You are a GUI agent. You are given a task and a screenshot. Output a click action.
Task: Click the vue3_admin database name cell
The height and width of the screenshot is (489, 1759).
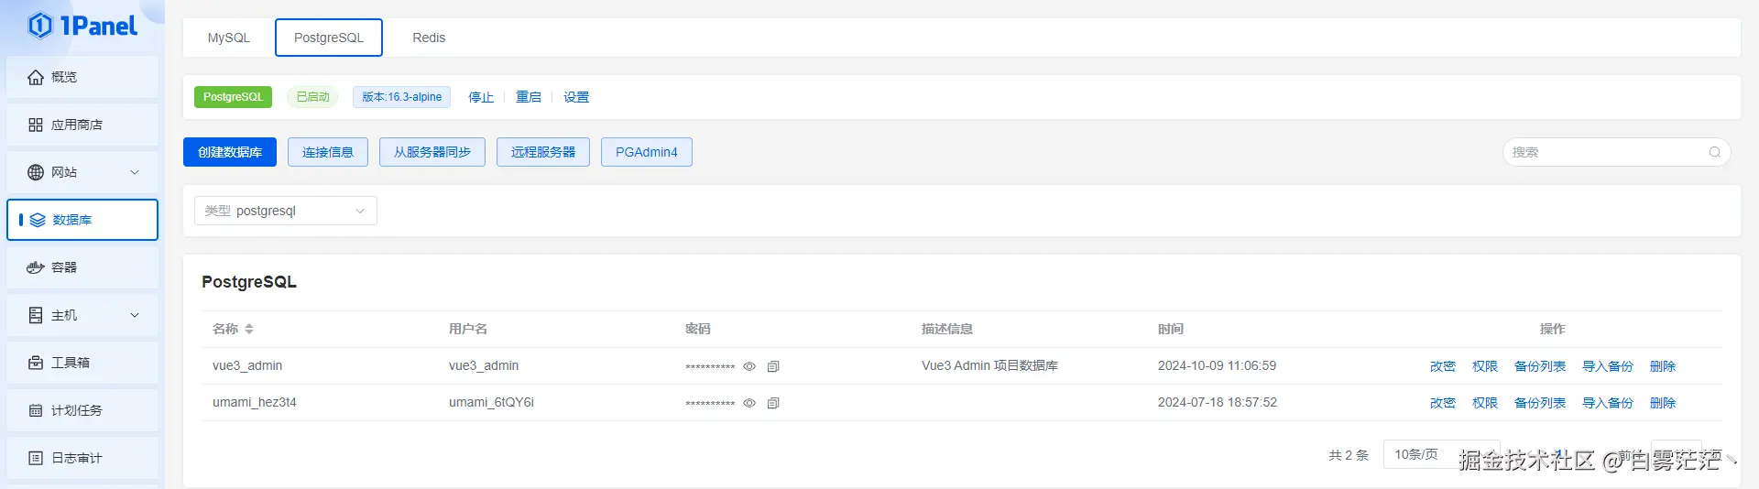(x=247, y=365)
